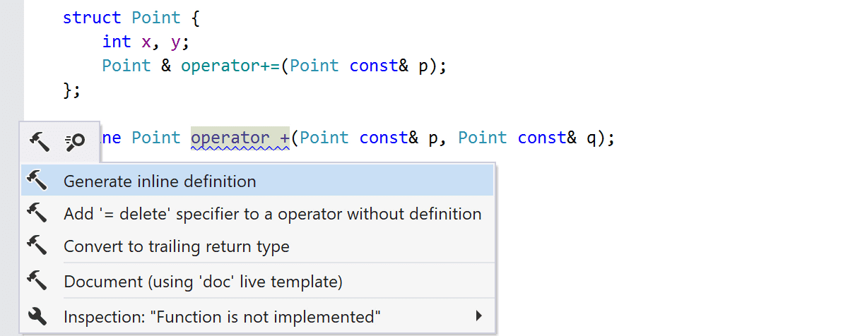Select Convert to trailing return type
This screenshot has height=336, width=848.
[257, 246]
